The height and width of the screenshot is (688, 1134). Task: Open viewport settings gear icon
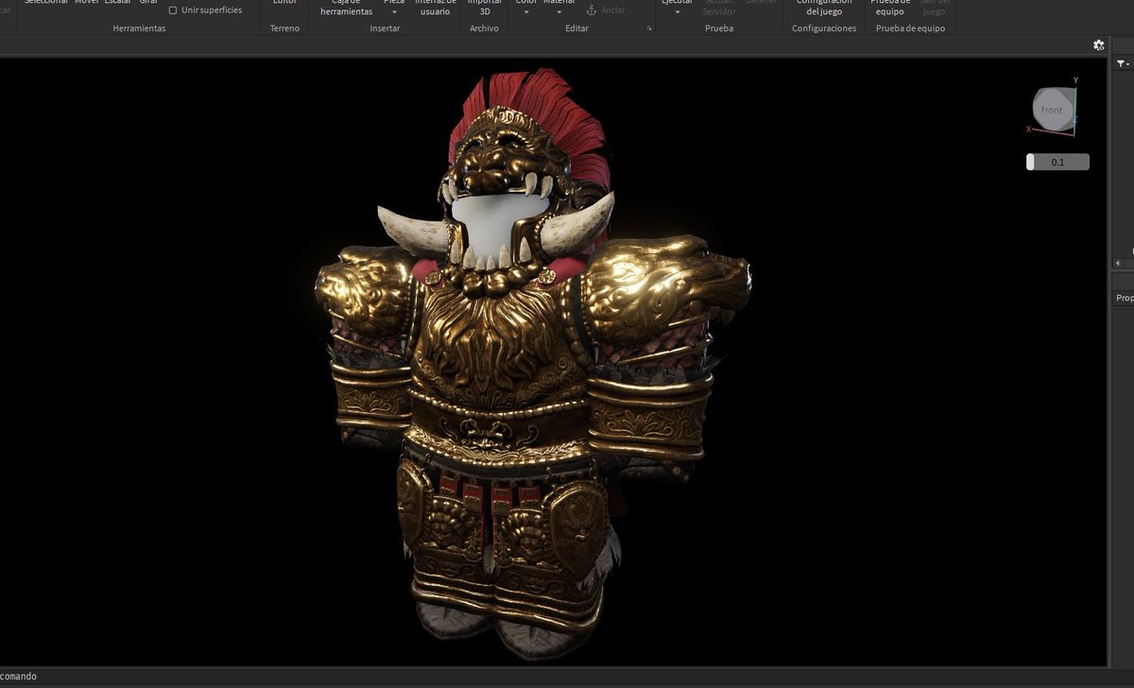1098,45
